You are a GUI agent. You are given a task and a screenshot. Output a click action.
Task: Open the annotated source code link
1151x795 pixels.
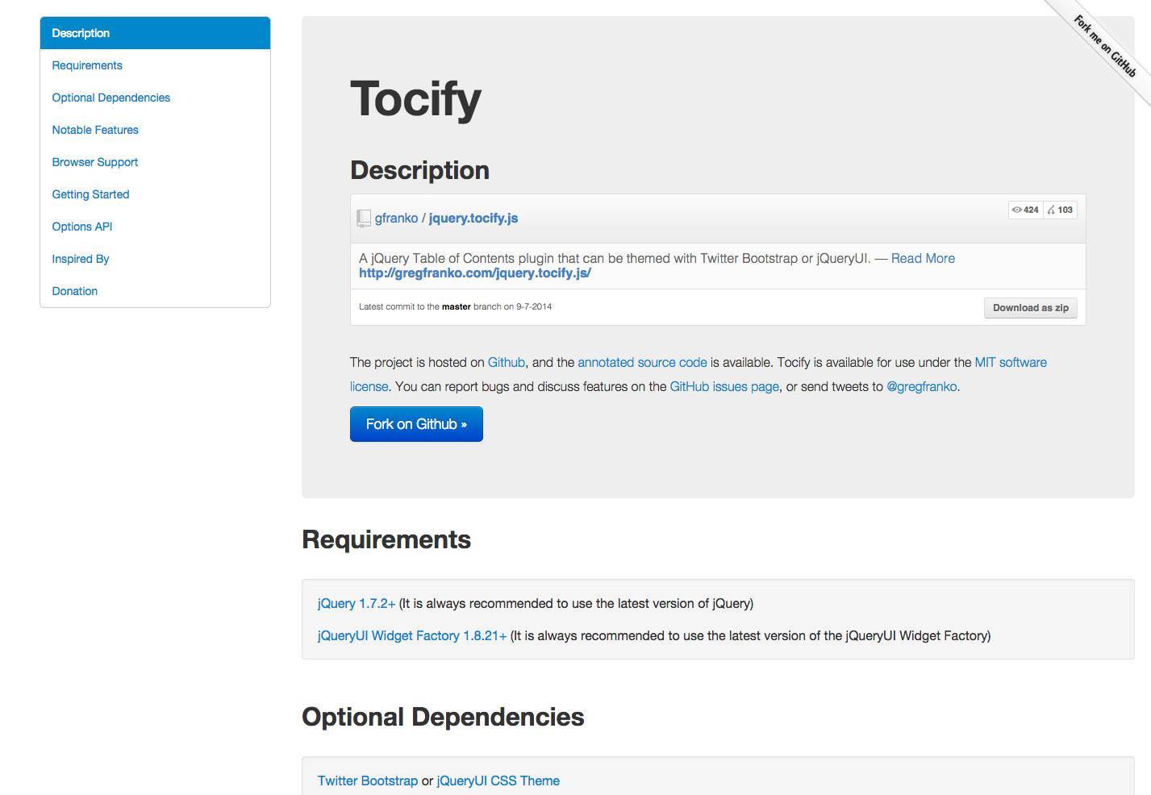click(x=642, y=363)
